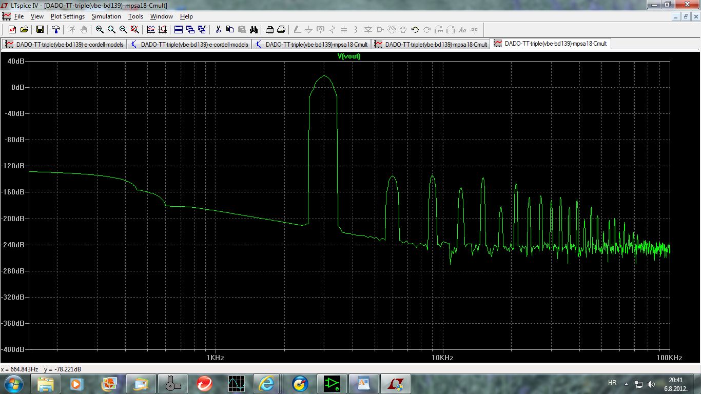Image resolution: width=701 pixels, height=394 pixels.
Task: Click the New Schematic toolbar icon
Action: pos(12,30)
